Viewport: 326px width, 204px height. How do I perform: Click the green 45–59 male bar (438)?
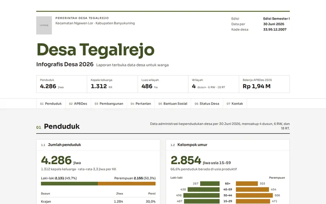[x=203, y=189]
